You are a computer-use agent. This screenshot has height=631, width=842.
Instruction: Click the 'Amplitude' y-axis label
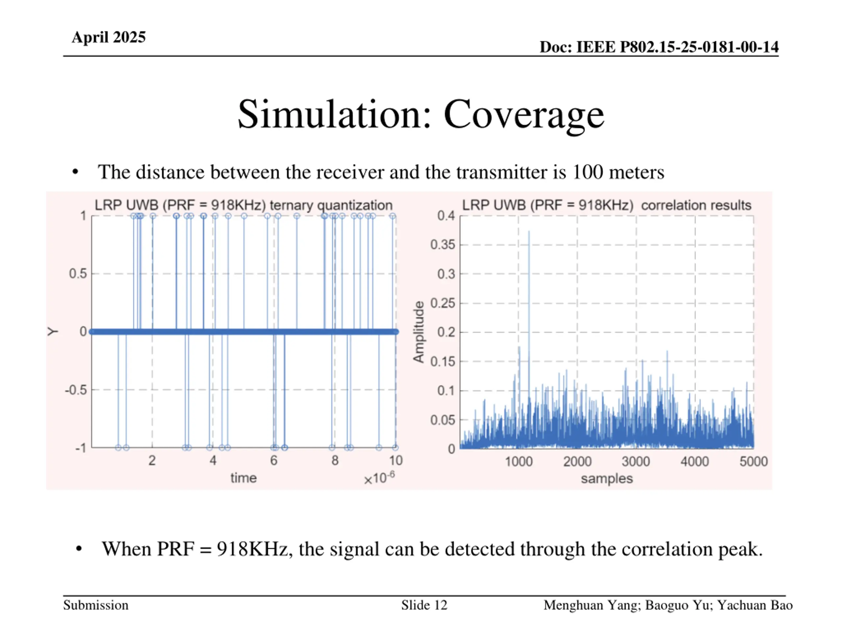click(419, 332)
